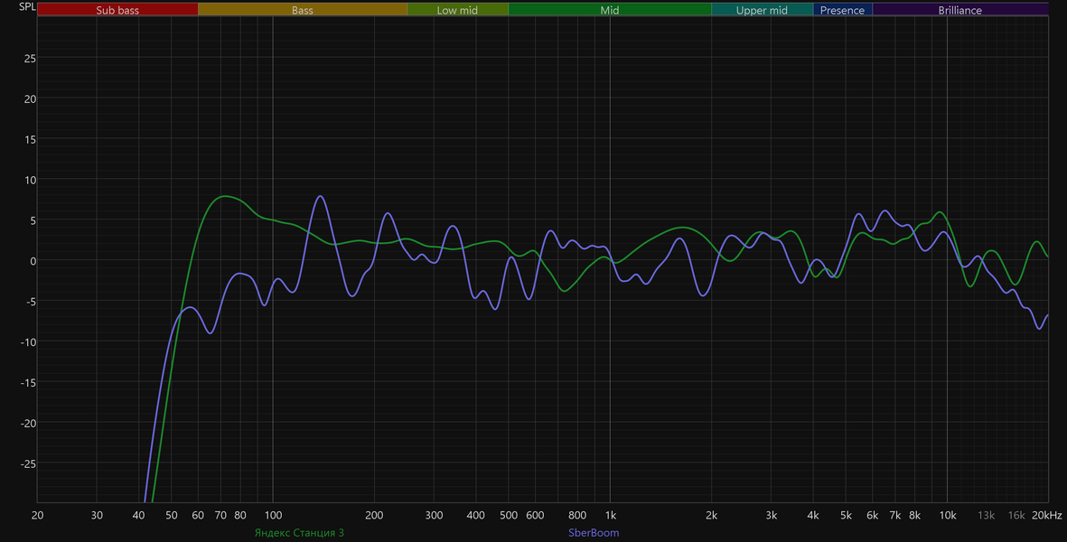Click the 500 Hz frequency axis label
This screenshot has height=542, width=1067.
(509, 516)
